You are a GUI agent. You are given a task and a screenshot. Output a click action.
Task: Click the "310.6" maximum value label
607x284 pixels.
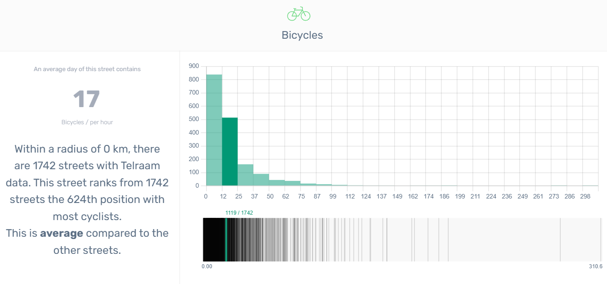tap(595, 266)
